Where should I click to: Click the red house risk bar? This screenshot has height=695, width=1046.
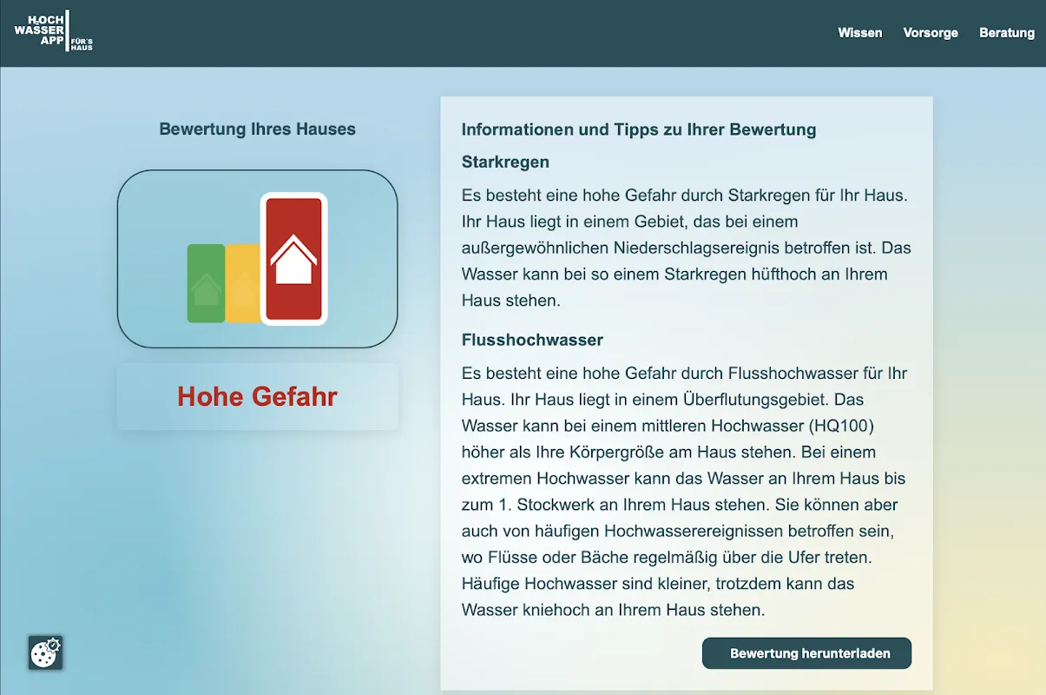coord(293,259)
